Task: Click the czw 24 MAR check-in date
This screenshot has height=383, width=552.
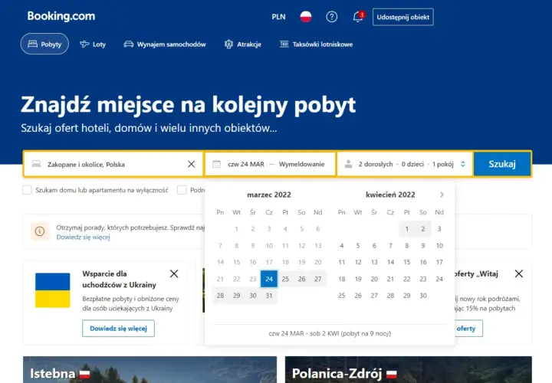Action: tap(246, 164)
